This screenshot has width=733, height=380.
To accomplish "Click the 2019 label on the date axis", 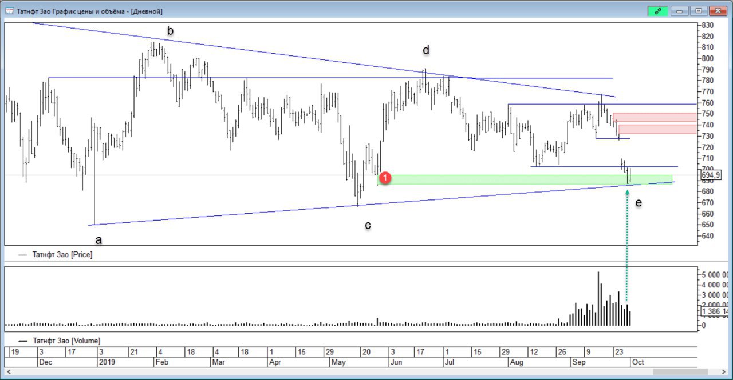I will 108,362.
